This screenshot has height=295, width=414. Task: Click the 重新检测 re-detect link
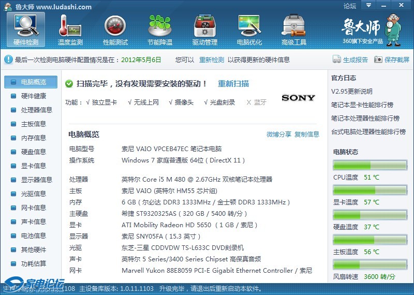[212, 60]
